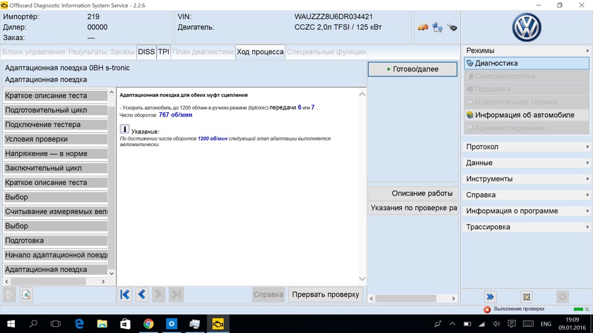
Task: Click Прервать проверку button
Action: [x=326, y=295]
